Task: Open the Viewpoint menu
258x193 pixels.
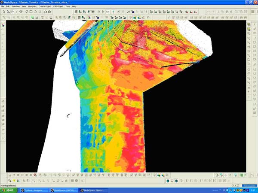Action: 32,6
